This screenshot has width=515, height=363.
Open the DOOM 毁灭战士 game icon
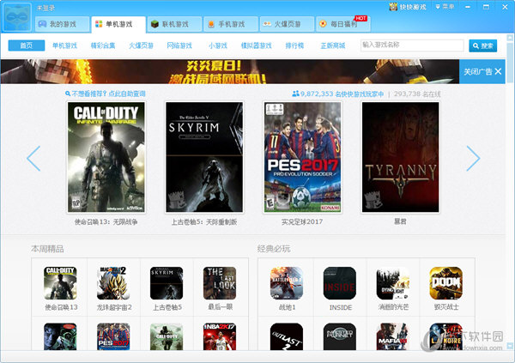coord(445,282)
